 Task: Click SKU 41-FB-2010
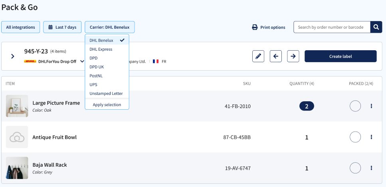tap(238, 106)
